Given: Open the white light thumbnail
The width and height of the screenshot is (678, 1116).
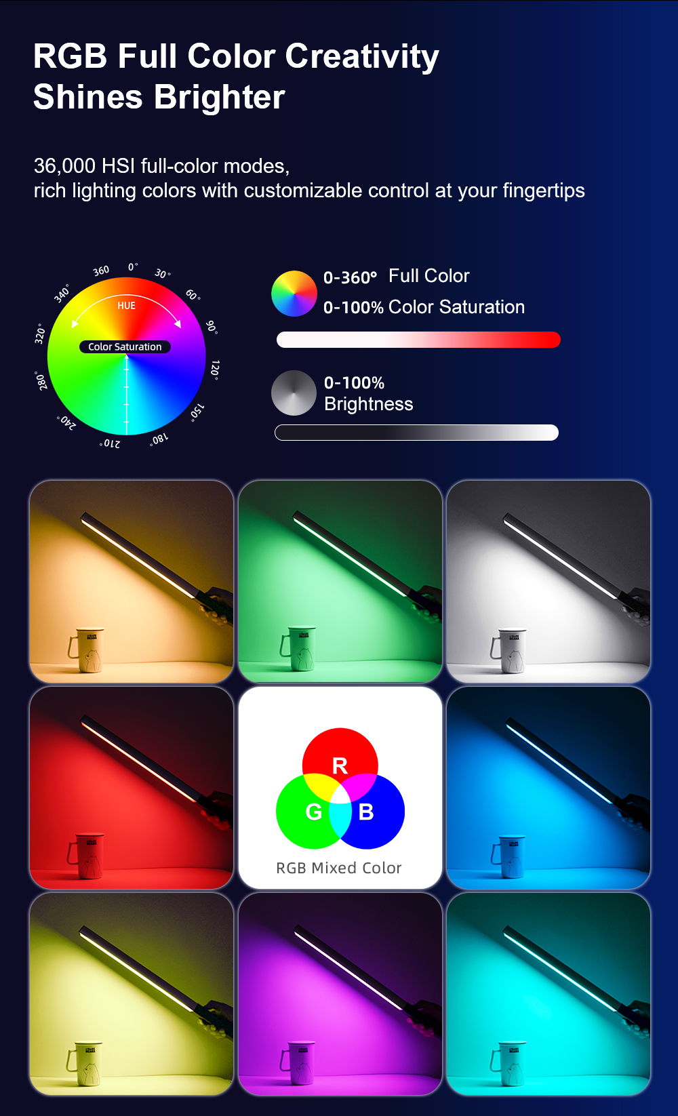Looking at the screenshot, I should tap(549, 582).
